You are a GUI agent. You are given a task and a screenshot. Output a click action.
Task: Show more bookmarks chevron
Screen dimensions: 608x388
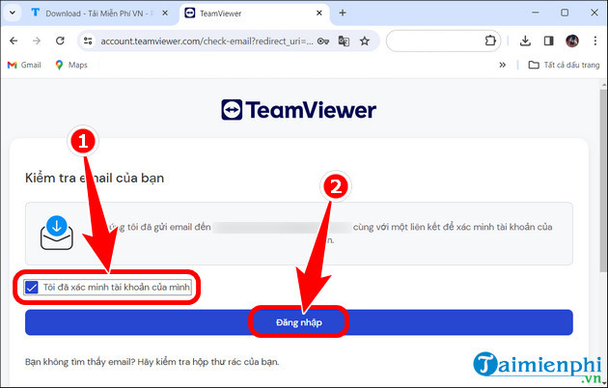pyautogui.click(x=503, y=65)
